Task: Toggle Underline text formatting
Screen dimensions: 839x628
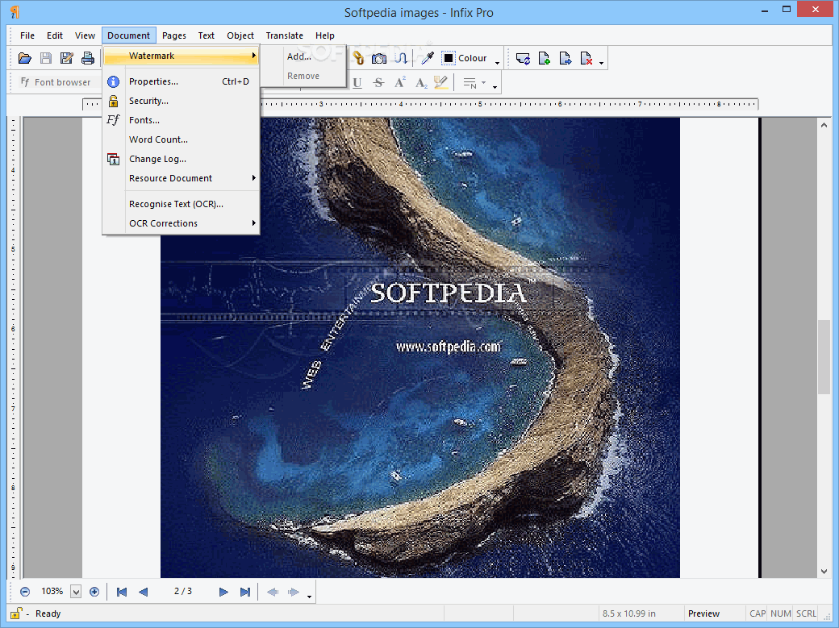Action: [x=357, y=83]
